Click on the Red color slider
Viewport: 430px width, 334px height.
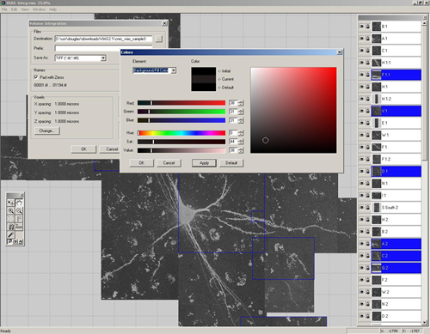coord(181,103)
